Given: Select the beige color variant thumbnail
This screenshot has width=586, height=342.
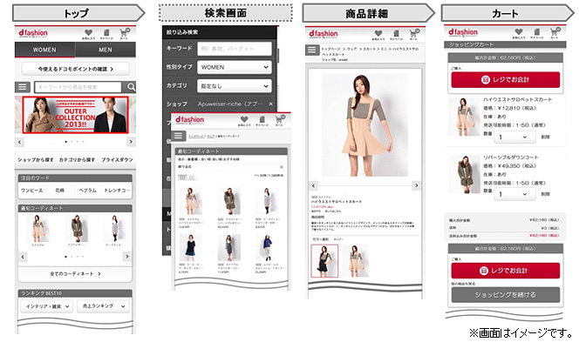Looking at the screenshot, I should pos(356,261).
